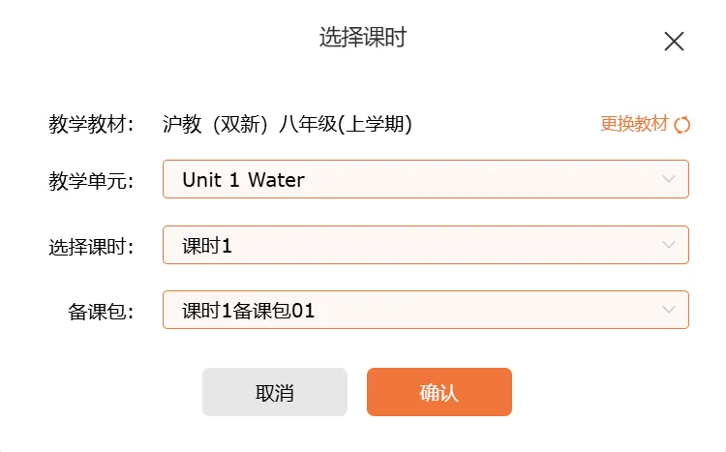Click the 课时1备课包01 selected value text

249,311
